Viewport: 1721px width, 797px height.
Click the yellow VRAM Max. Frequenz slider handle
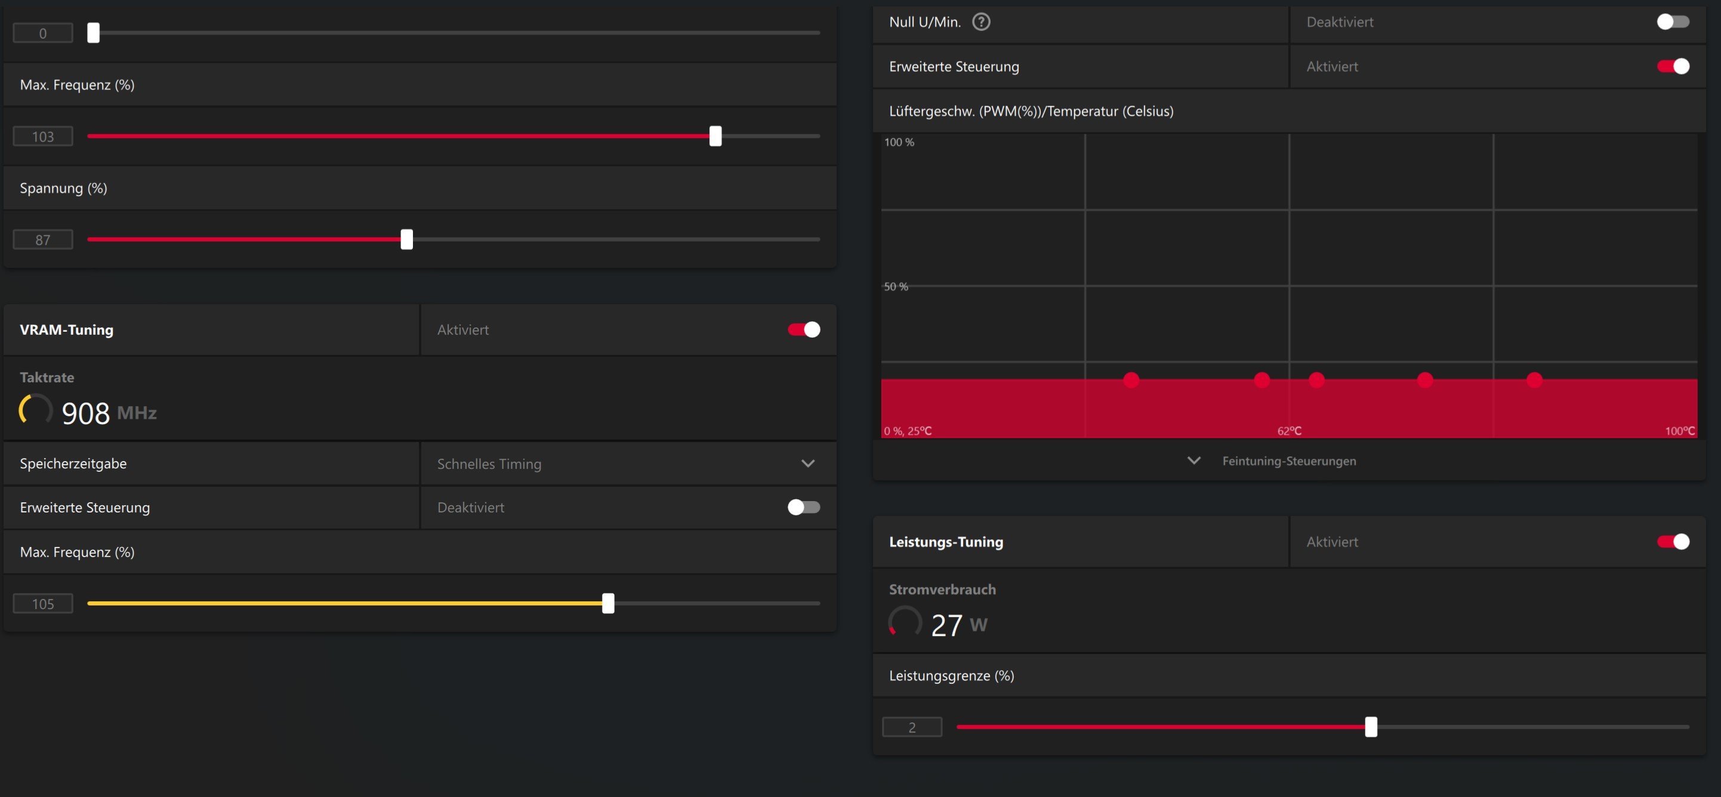click(608, 603)
